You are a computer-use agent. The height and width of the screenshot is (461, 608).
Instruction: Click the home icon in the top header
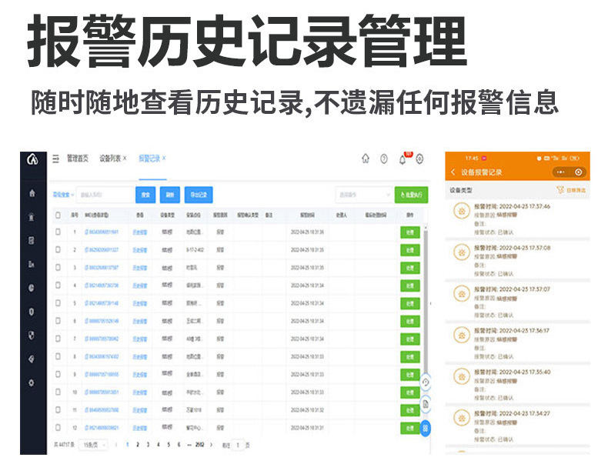366,159
